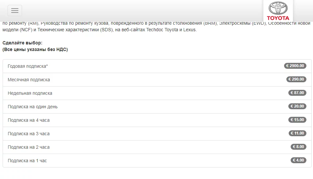Open the hamburger navigation menu
Image resolution: width=313 pixels, height=179 pixels.
(x=15, y=11)
